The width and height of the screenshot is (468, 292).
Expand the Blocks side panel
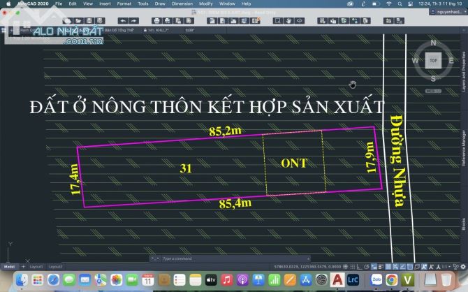[464, 224]
